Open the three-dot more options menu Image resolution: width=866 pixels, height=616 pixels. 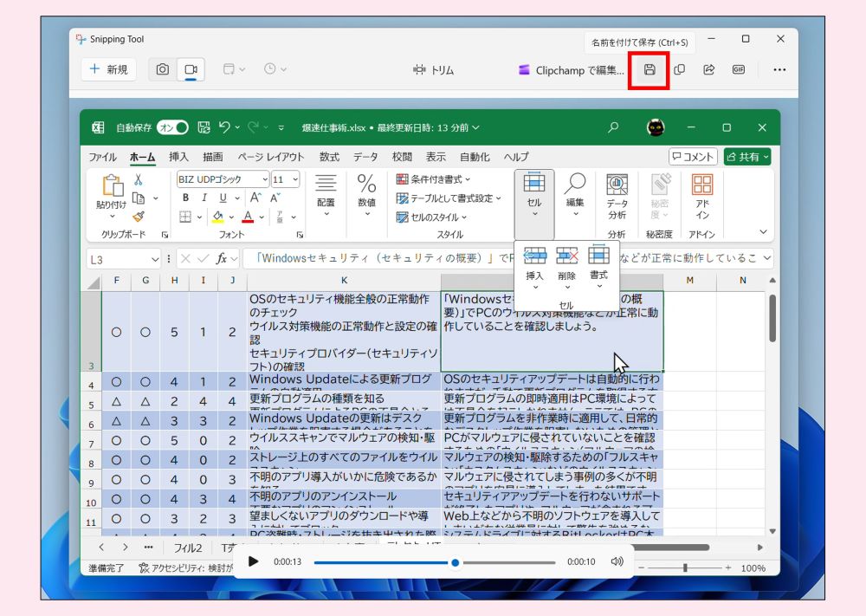click(x=779, y=69)
